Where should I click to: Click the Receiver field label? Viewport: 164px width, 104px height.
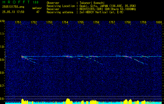[x=53, y=9]
